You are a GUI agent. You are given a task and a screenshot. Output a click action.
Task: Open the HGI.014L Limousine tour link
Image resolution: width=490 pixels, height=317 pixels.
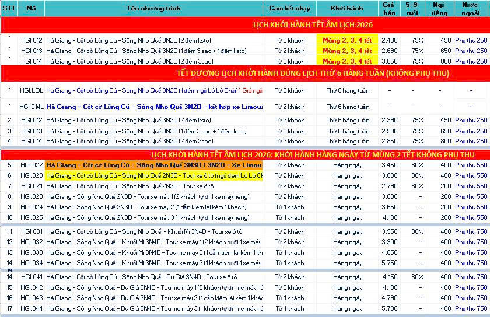(x=154, y=107)
